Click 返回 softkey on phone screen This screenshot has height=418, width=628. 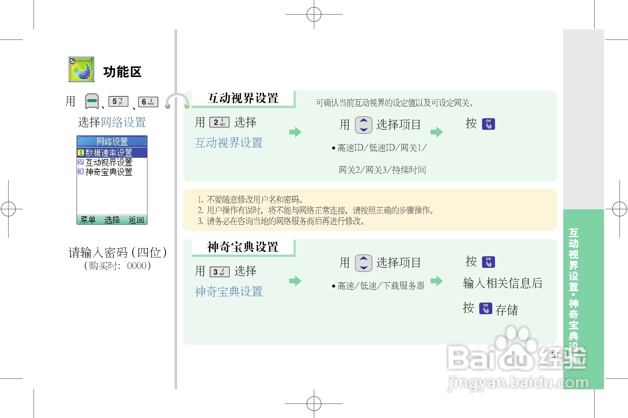136,220
